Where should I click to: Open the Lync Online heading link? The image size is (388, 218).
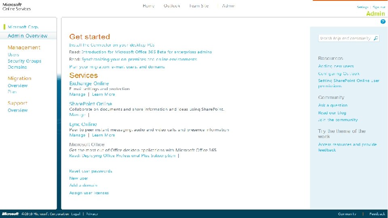tap(83, 124)
